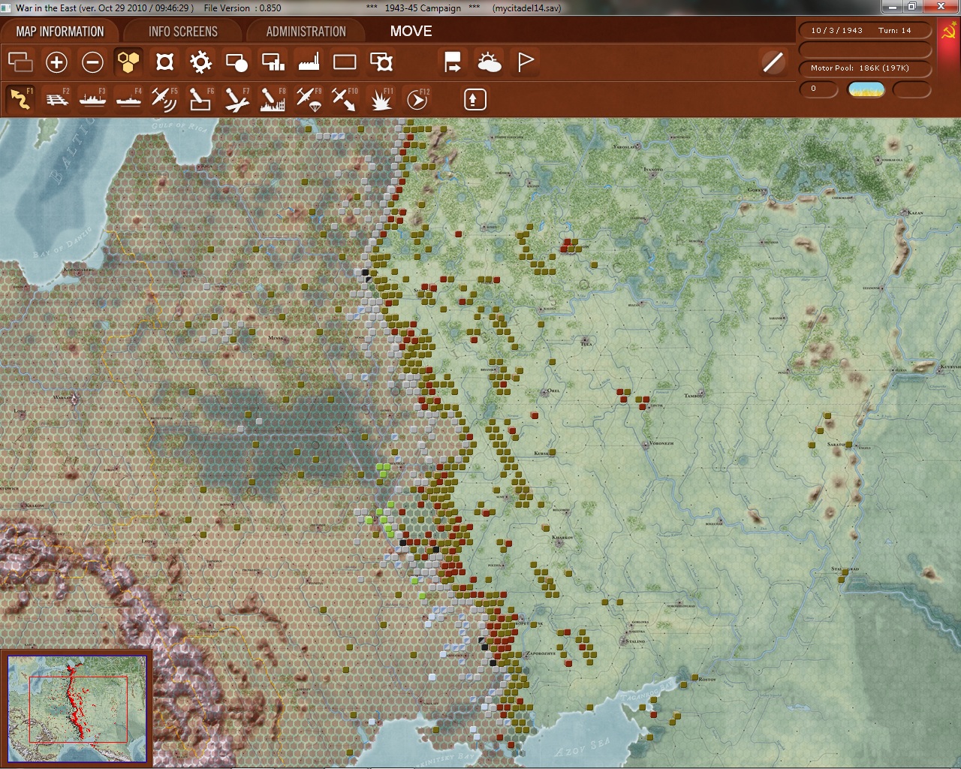961x769 pixels.
Task: Select Move mode F1 icon
Action: click(20, 99)
